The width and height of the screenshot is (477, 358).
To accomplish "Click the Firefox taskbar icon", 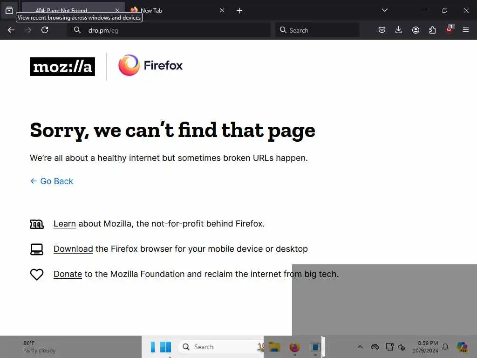I will click(294, 347).
